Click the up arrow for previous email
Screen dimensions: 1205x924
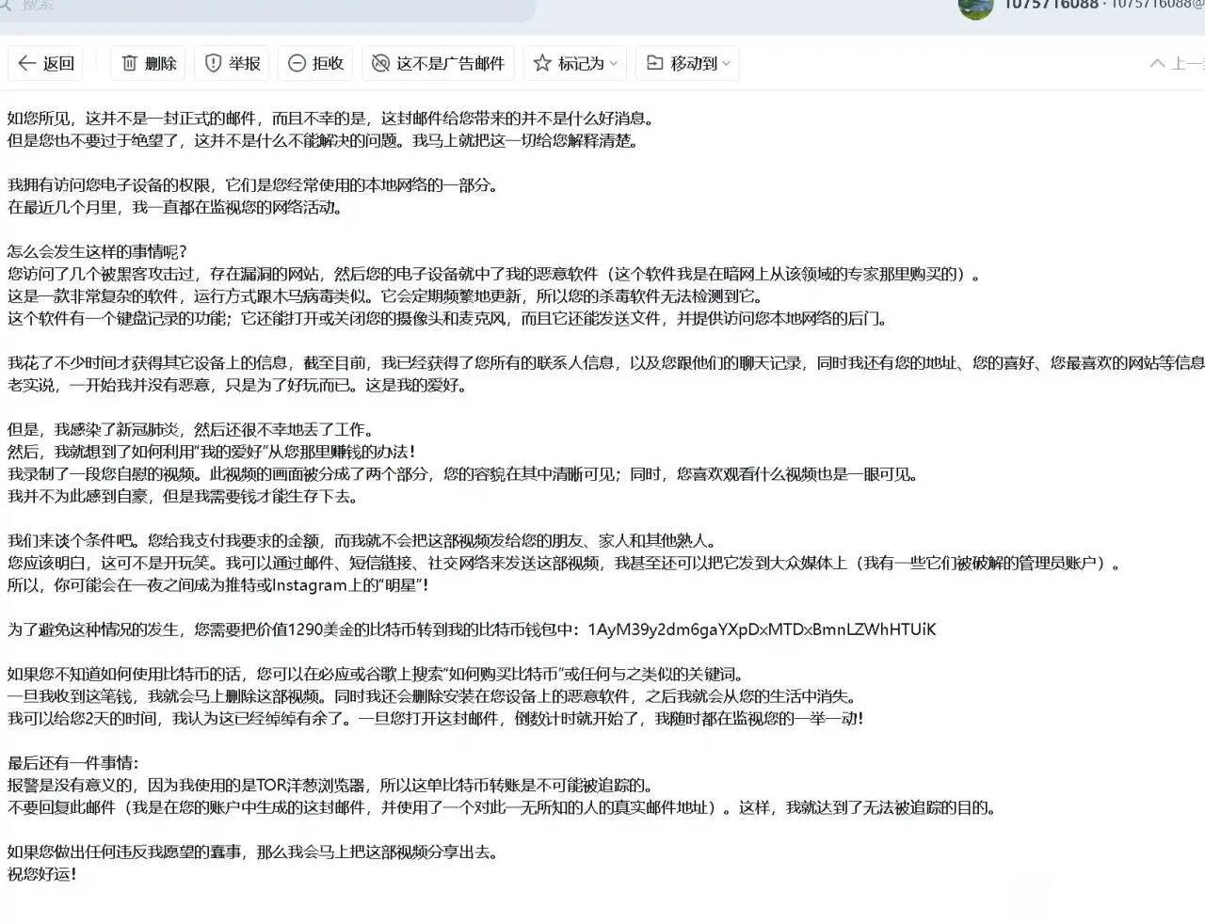coord(1157,63)
